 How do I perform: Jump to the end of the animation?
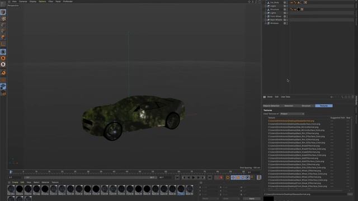click(210, 178)
